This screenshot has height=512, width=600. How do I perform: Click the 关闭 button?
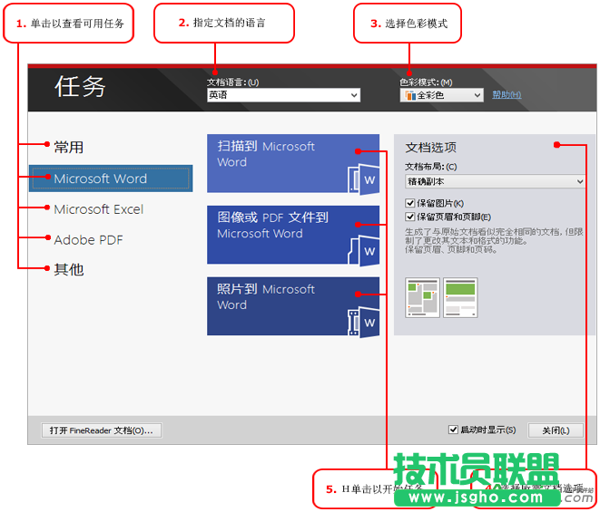click(x=556, y=430)
